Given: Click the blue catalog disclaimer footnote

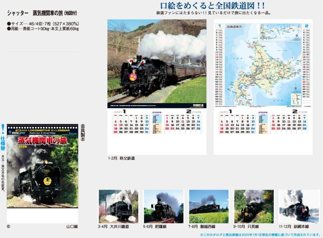Looking at the screenshot, I should click(x=260, y=235).
